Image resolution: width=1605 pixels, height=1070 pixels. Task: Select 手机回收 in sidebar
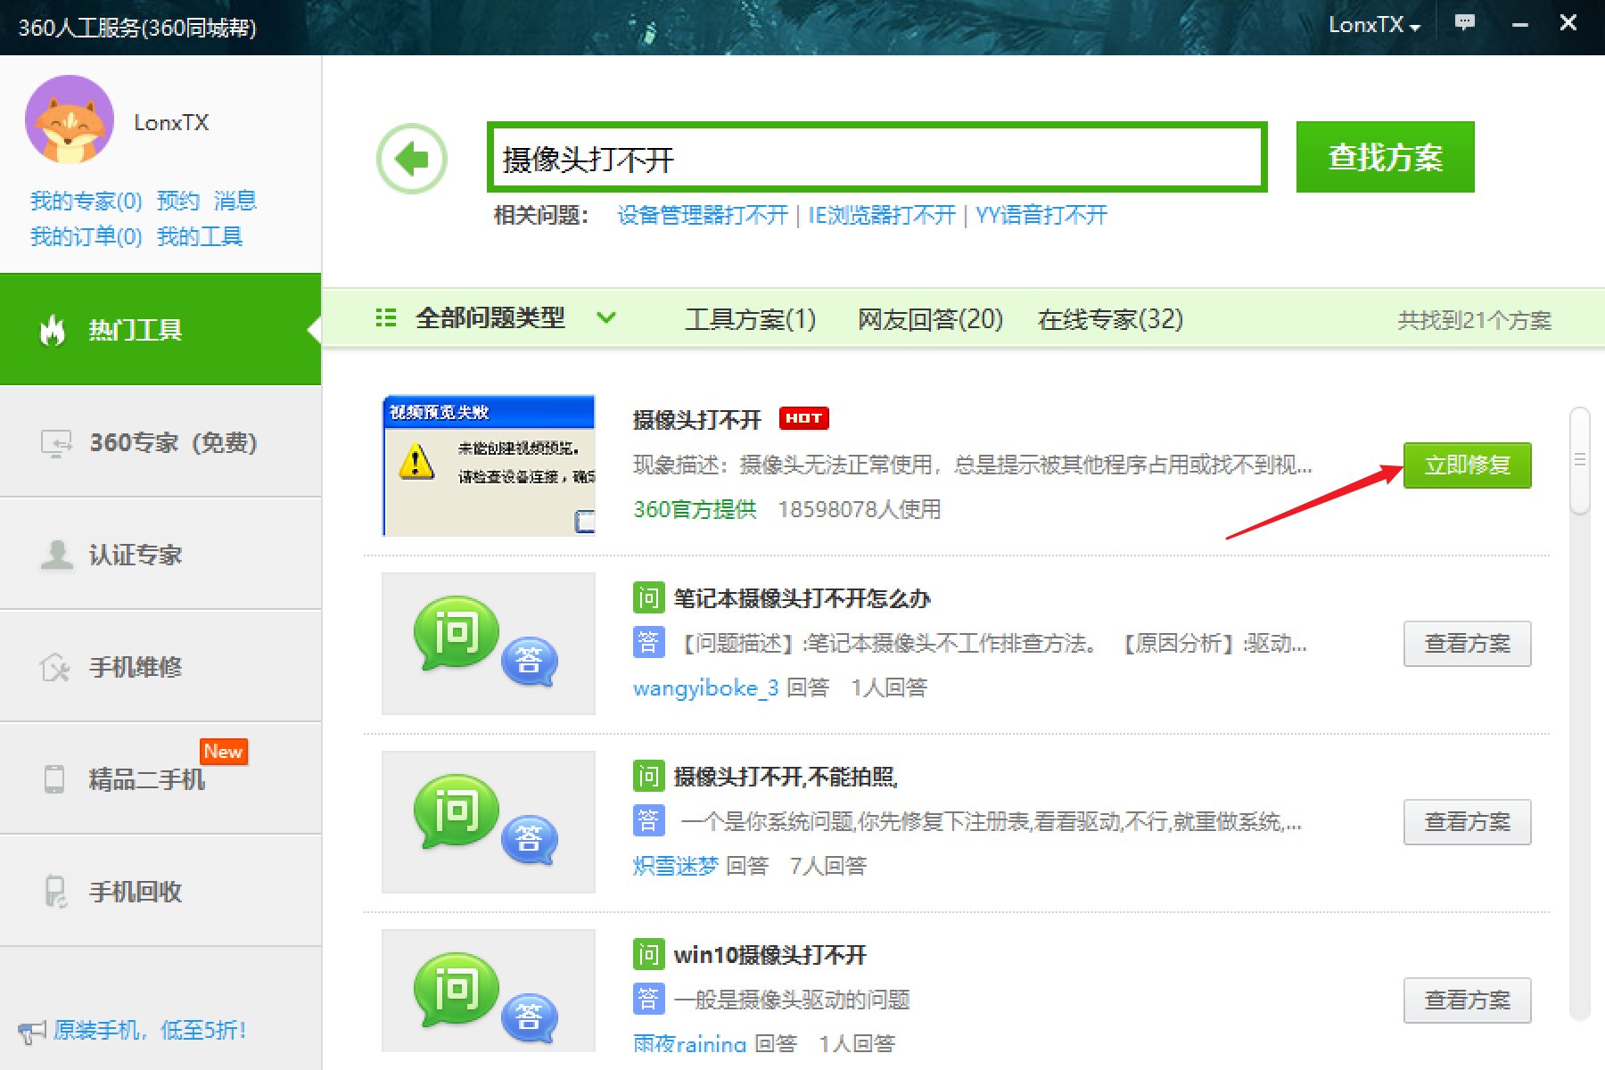click(160, 892)
